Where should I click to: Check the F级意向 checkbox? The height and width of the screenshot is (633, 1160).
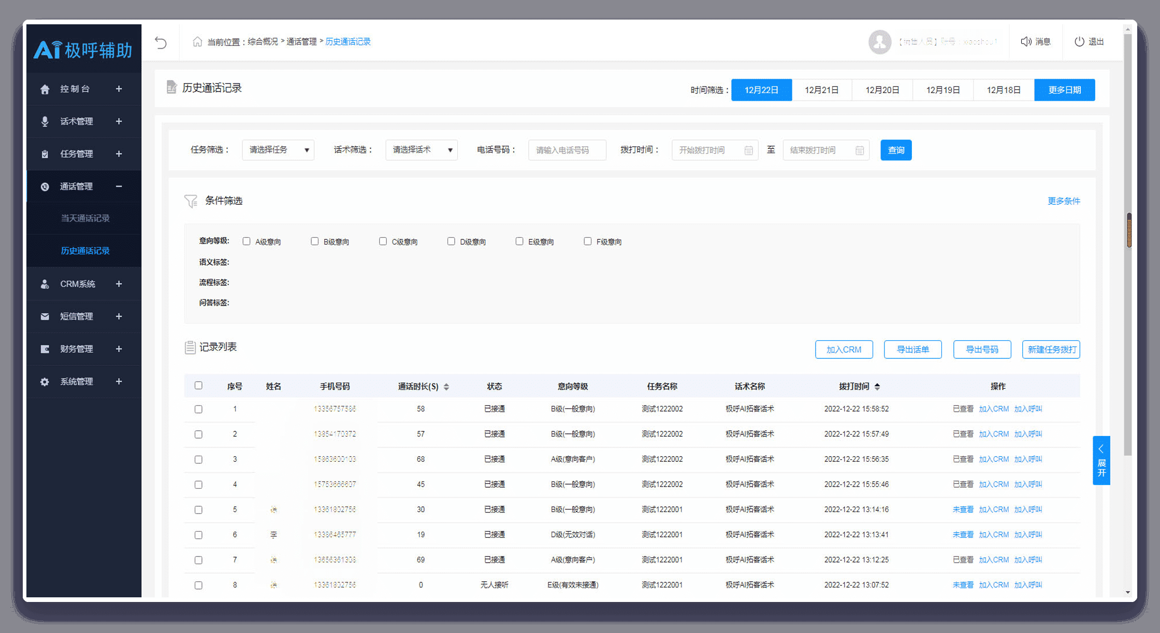(588, 242)
